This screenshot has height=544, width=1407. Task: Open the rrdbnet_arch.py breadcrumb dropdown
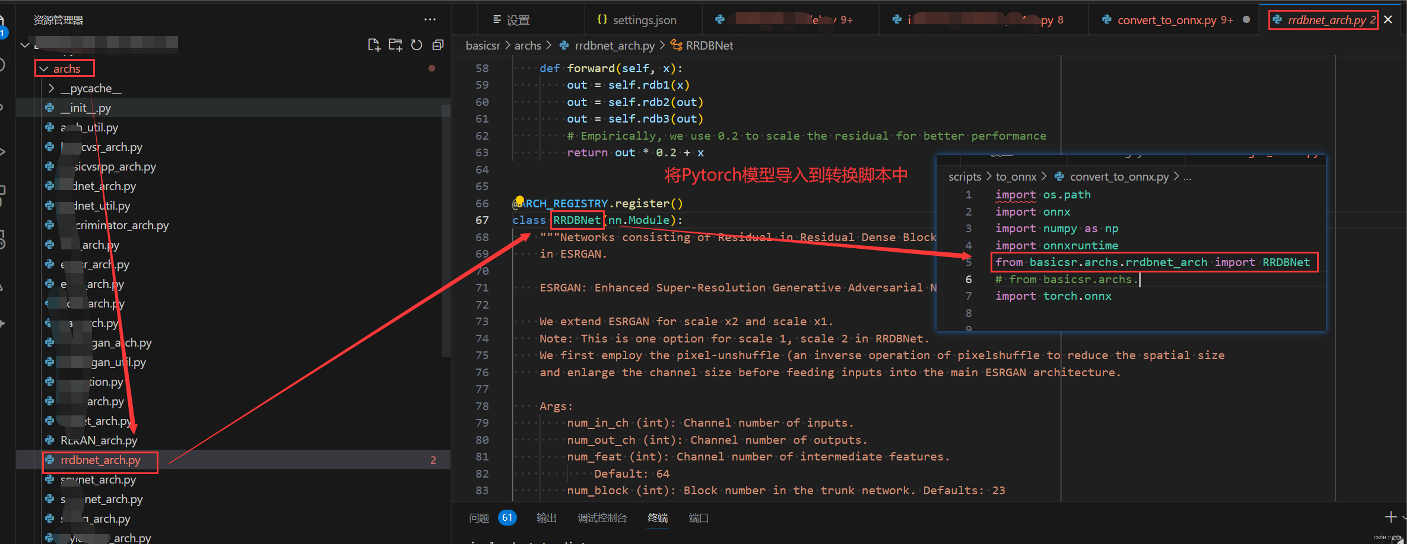614,45
